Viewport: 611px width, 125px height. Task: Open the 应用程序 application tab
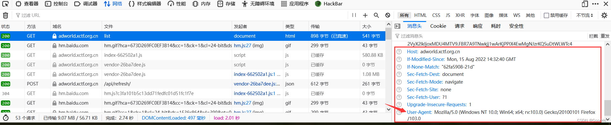(295, 4)
